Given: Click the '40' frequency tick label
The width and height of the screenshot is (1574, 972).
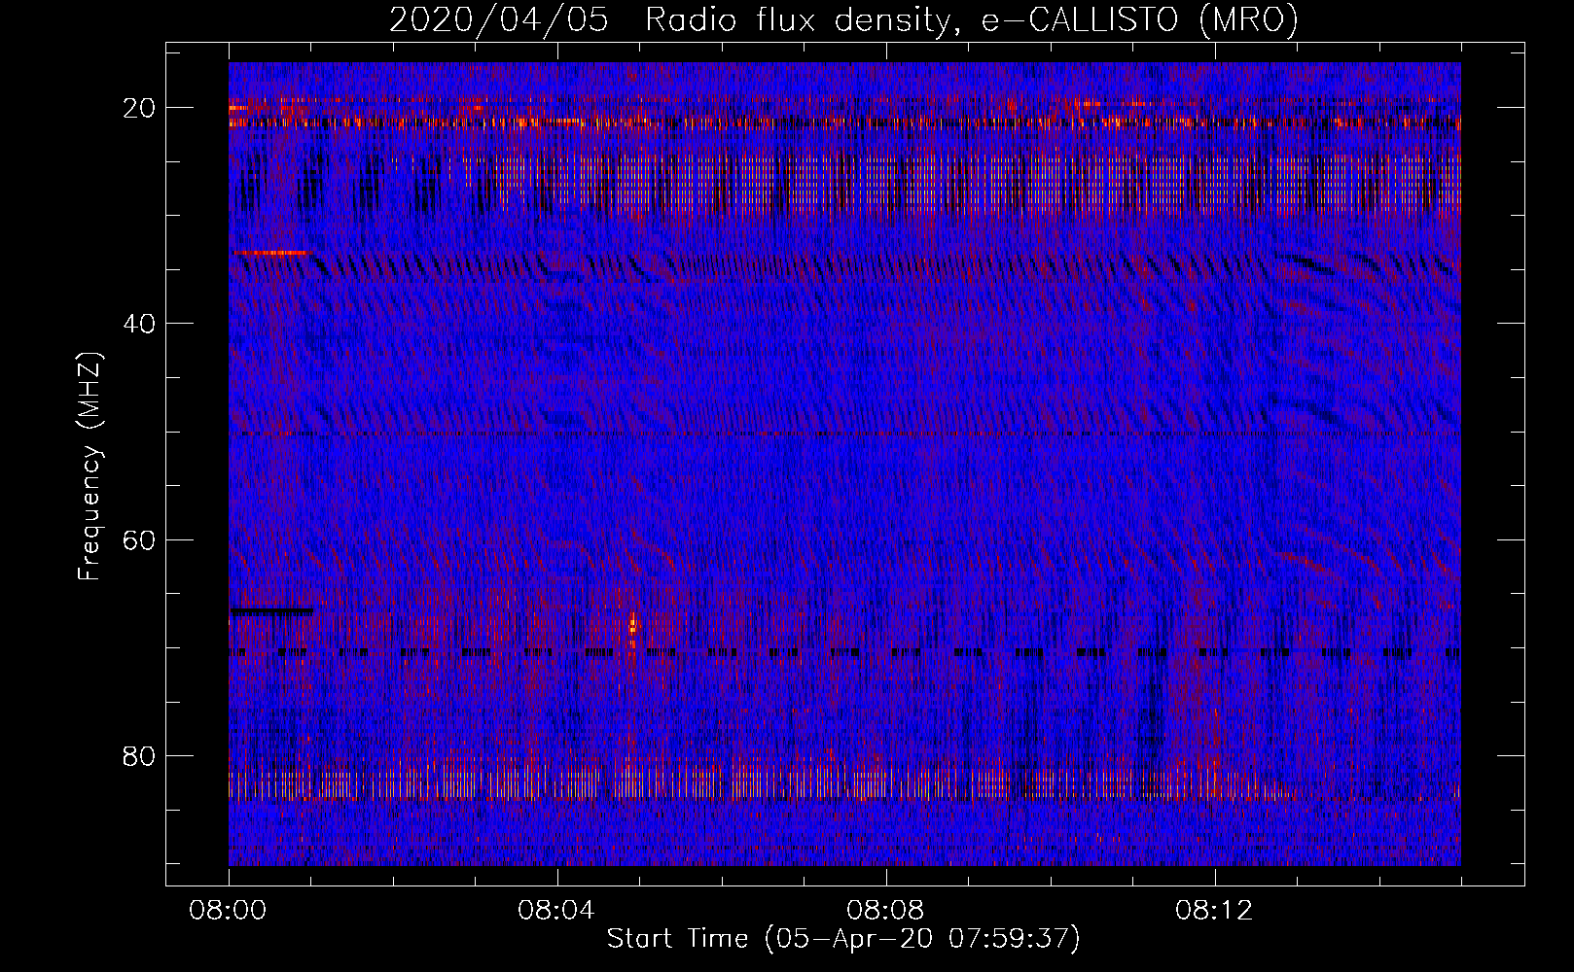Looking at the screenshot, I should point(140,323).
